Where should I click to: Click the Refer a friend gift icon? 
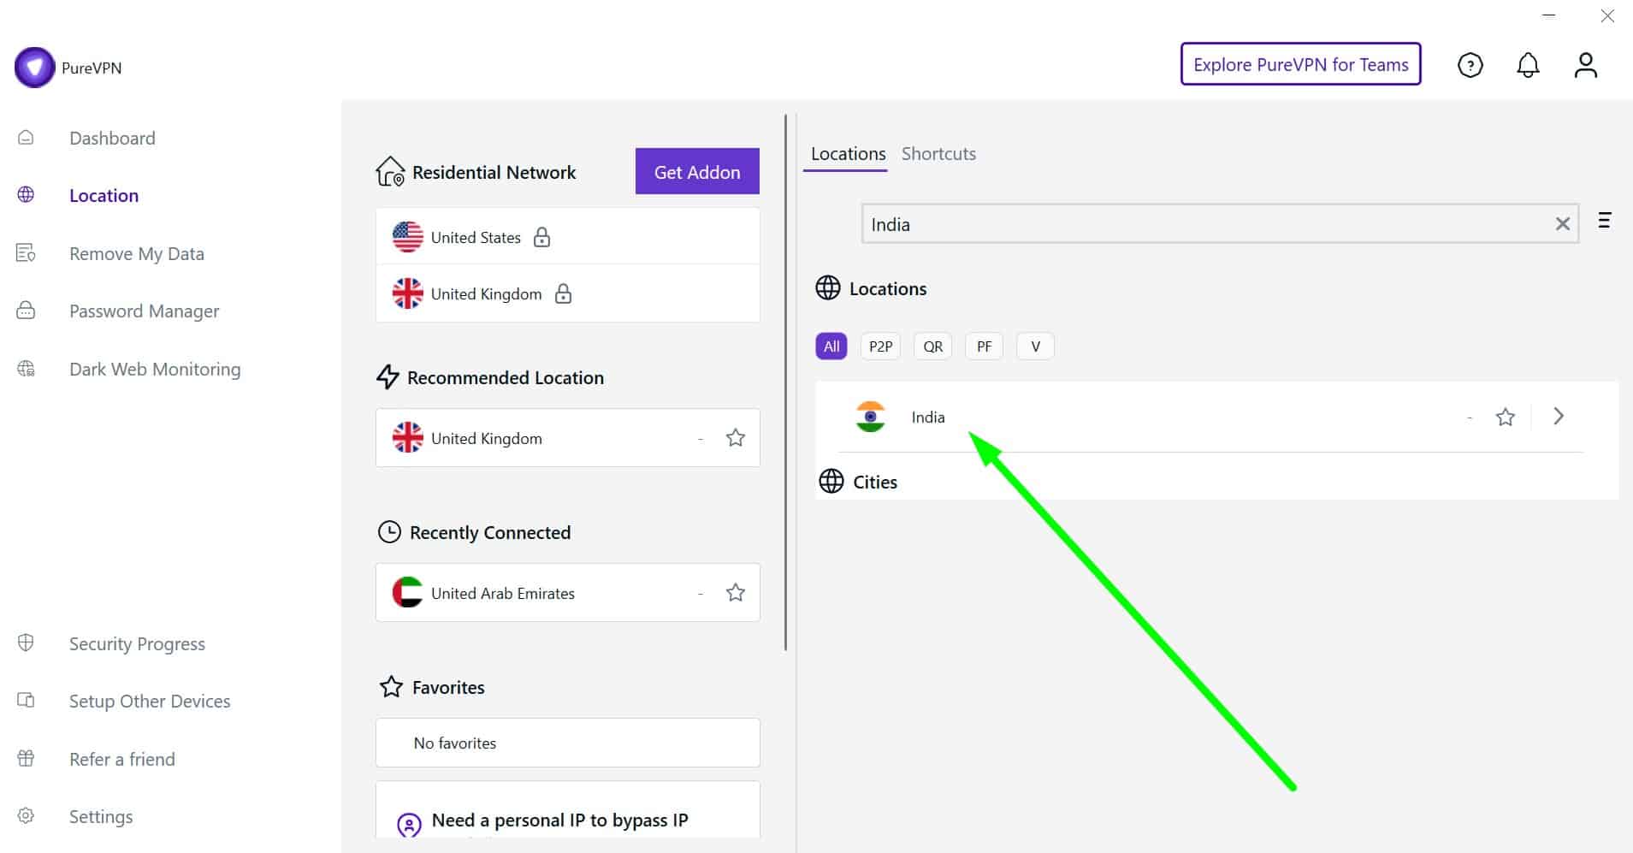[x=26, y=758]
